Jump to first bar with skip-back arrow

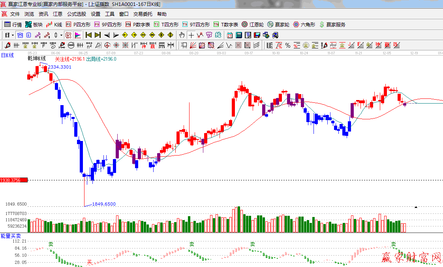[x=89, y=35]
